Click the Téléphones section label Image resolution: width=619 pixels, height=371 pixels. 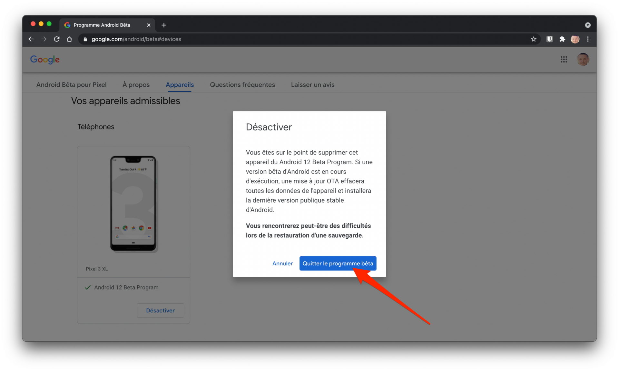(96, 127)
